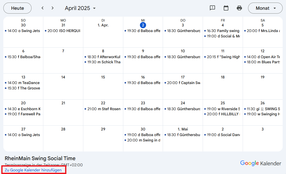The image size is (286, 174).
Task: Click the Google Kalender logo
Action: coord(261,163)
